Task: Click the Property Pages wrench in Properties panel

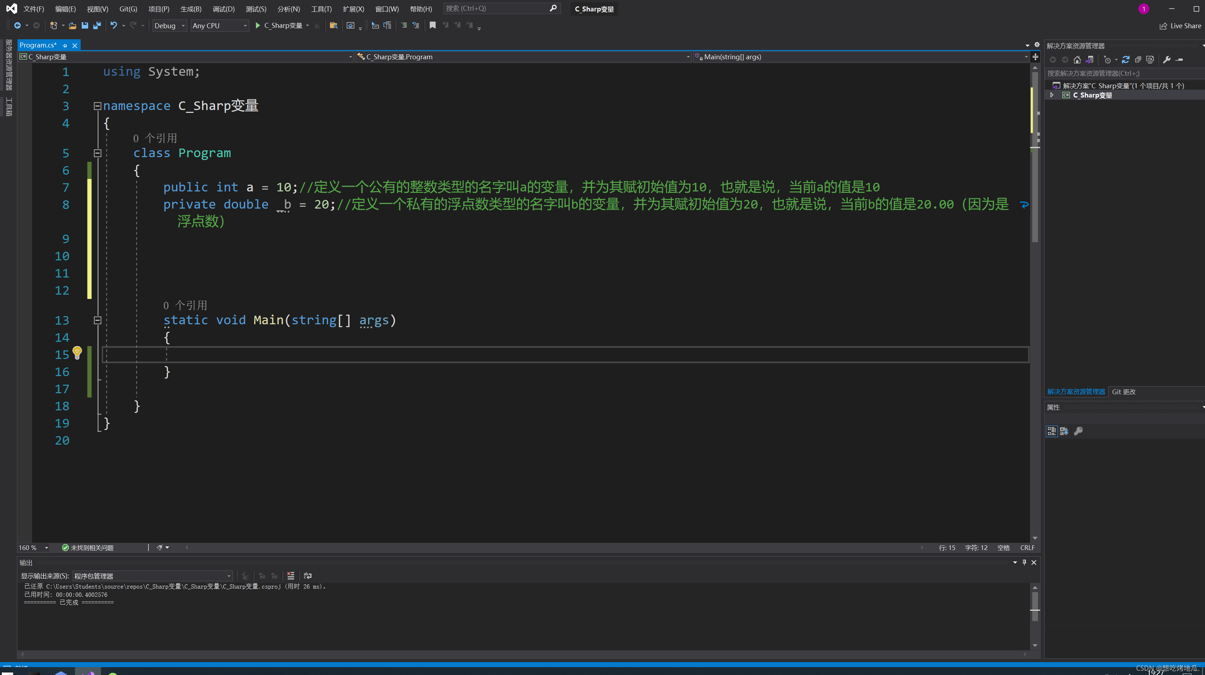Action: point(1079,431)
